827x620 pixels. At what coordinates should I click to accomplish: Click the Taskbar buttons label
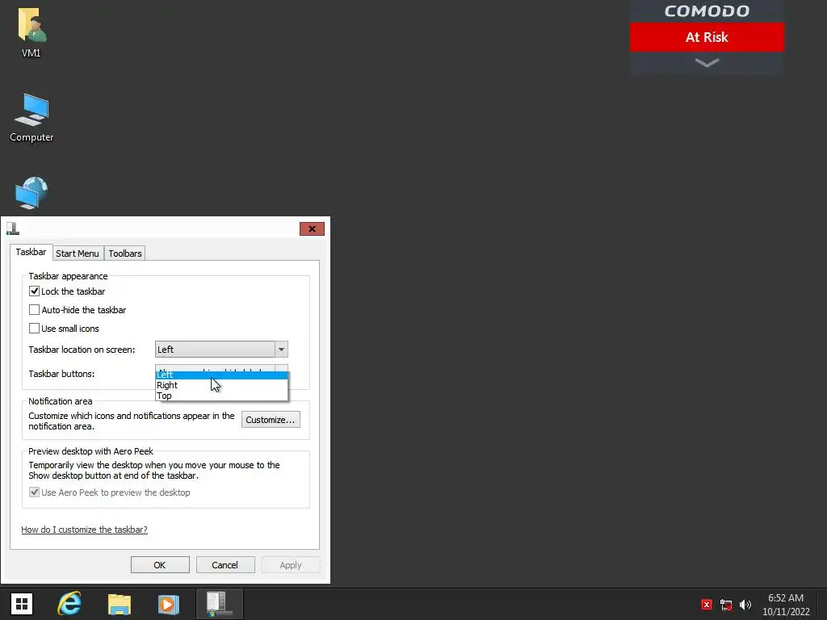(61, 373)
